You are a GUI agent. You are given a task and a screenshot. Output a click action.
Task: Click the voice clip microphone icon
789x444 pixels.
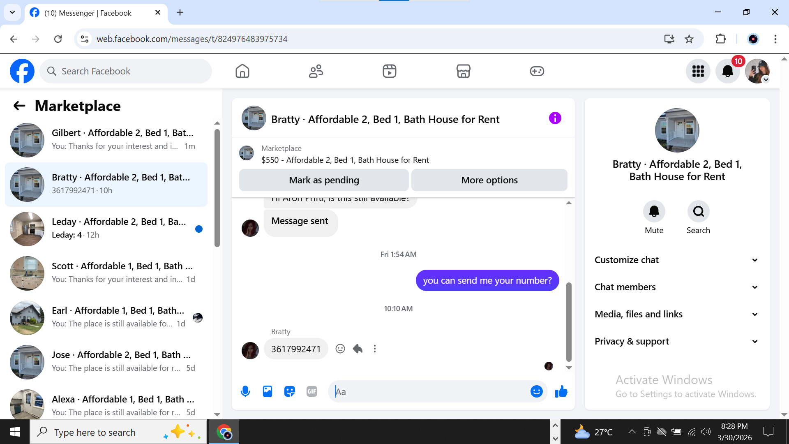[x=245, y=391]
